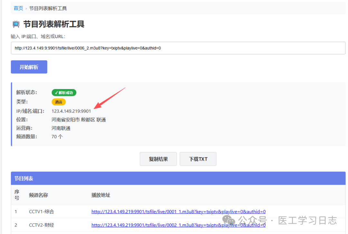
Task: Click the 首页 breadcrumb link
Action: coord(18,8)
